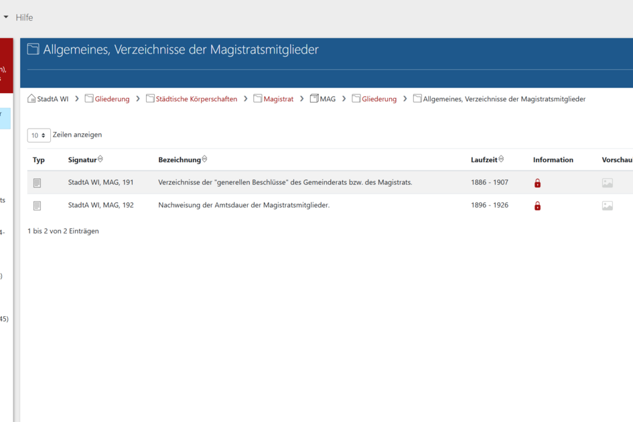
Task: Select signature StadtA WI, MAG, 191
Action: 100,182
